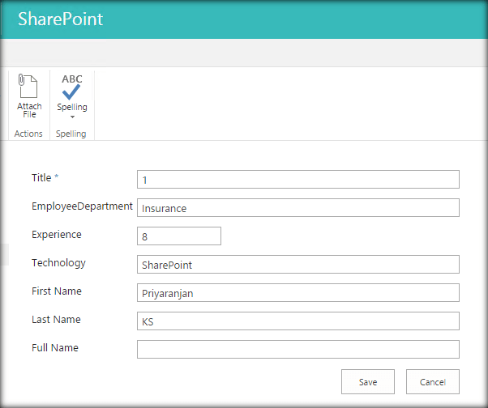The width and height of the screenshot is (488, 408).
Task: Click the Title field label
Action: [x=41, y=178]
